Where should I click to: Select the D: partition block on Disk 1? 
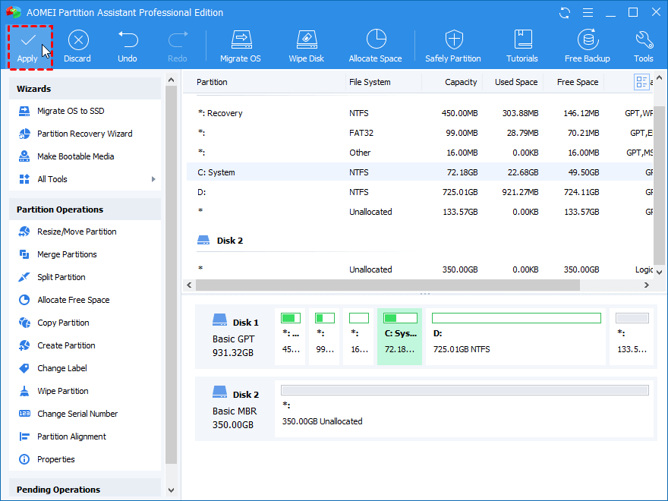[516, 336]
